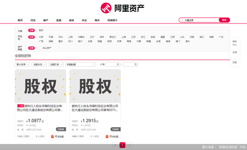Viewport: 247px width, 150px height.
Task: Select 全部 in the 分类 row
Action: point(31,30)
